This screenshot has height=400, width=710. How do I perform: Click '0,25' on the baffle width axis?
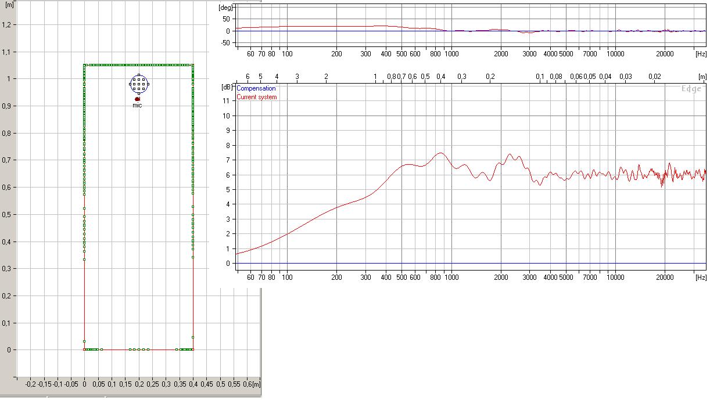153,384
